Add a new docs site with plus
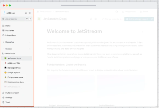 pos(30,42)
